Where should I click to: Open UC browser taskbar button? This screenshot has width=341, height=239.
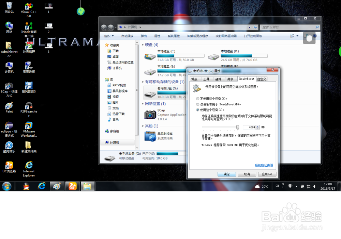[x=72, y=186]
